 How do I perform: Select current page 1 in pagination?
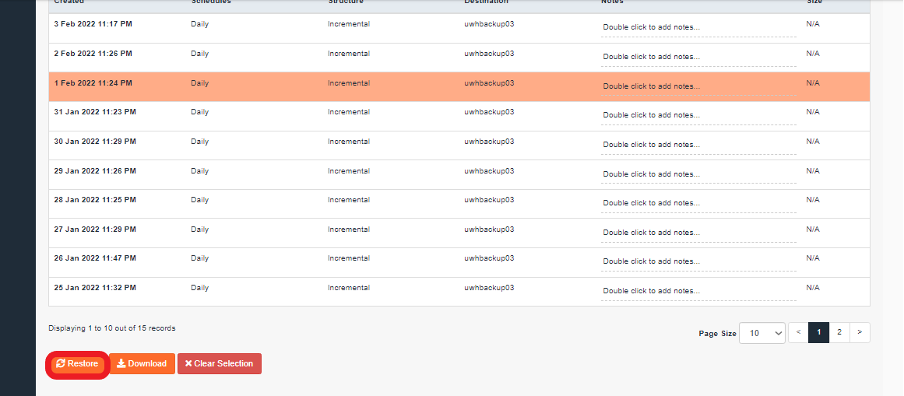(818, 333)
